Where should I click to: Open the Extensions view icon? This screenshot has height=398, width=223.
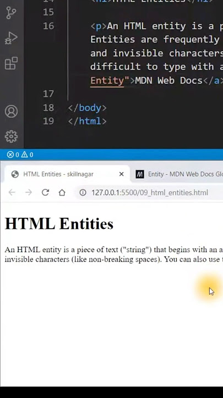(x=11, y=63)
